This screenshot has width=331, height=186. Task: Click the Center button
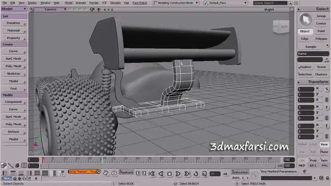(x=321, y=23)
